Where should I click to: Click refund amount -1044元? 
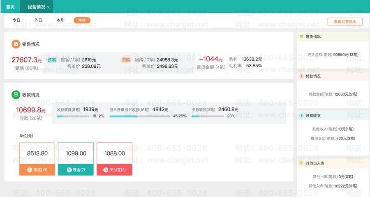click(x=211, y=59)
